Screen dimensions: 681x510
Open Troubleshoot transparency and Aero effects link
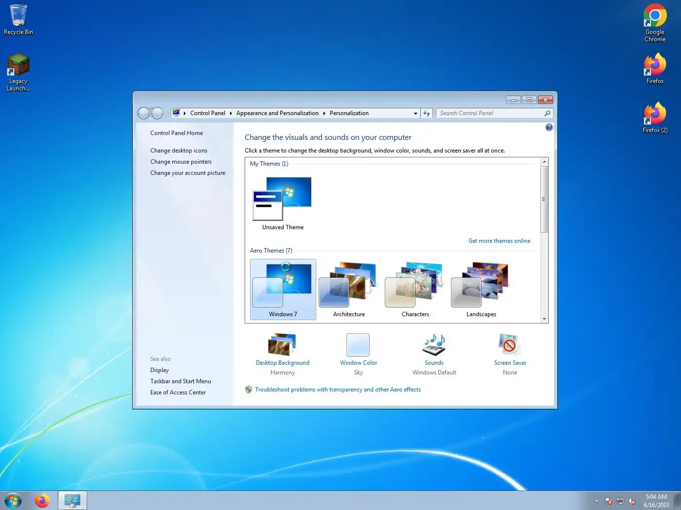click(x=338, y=390)
